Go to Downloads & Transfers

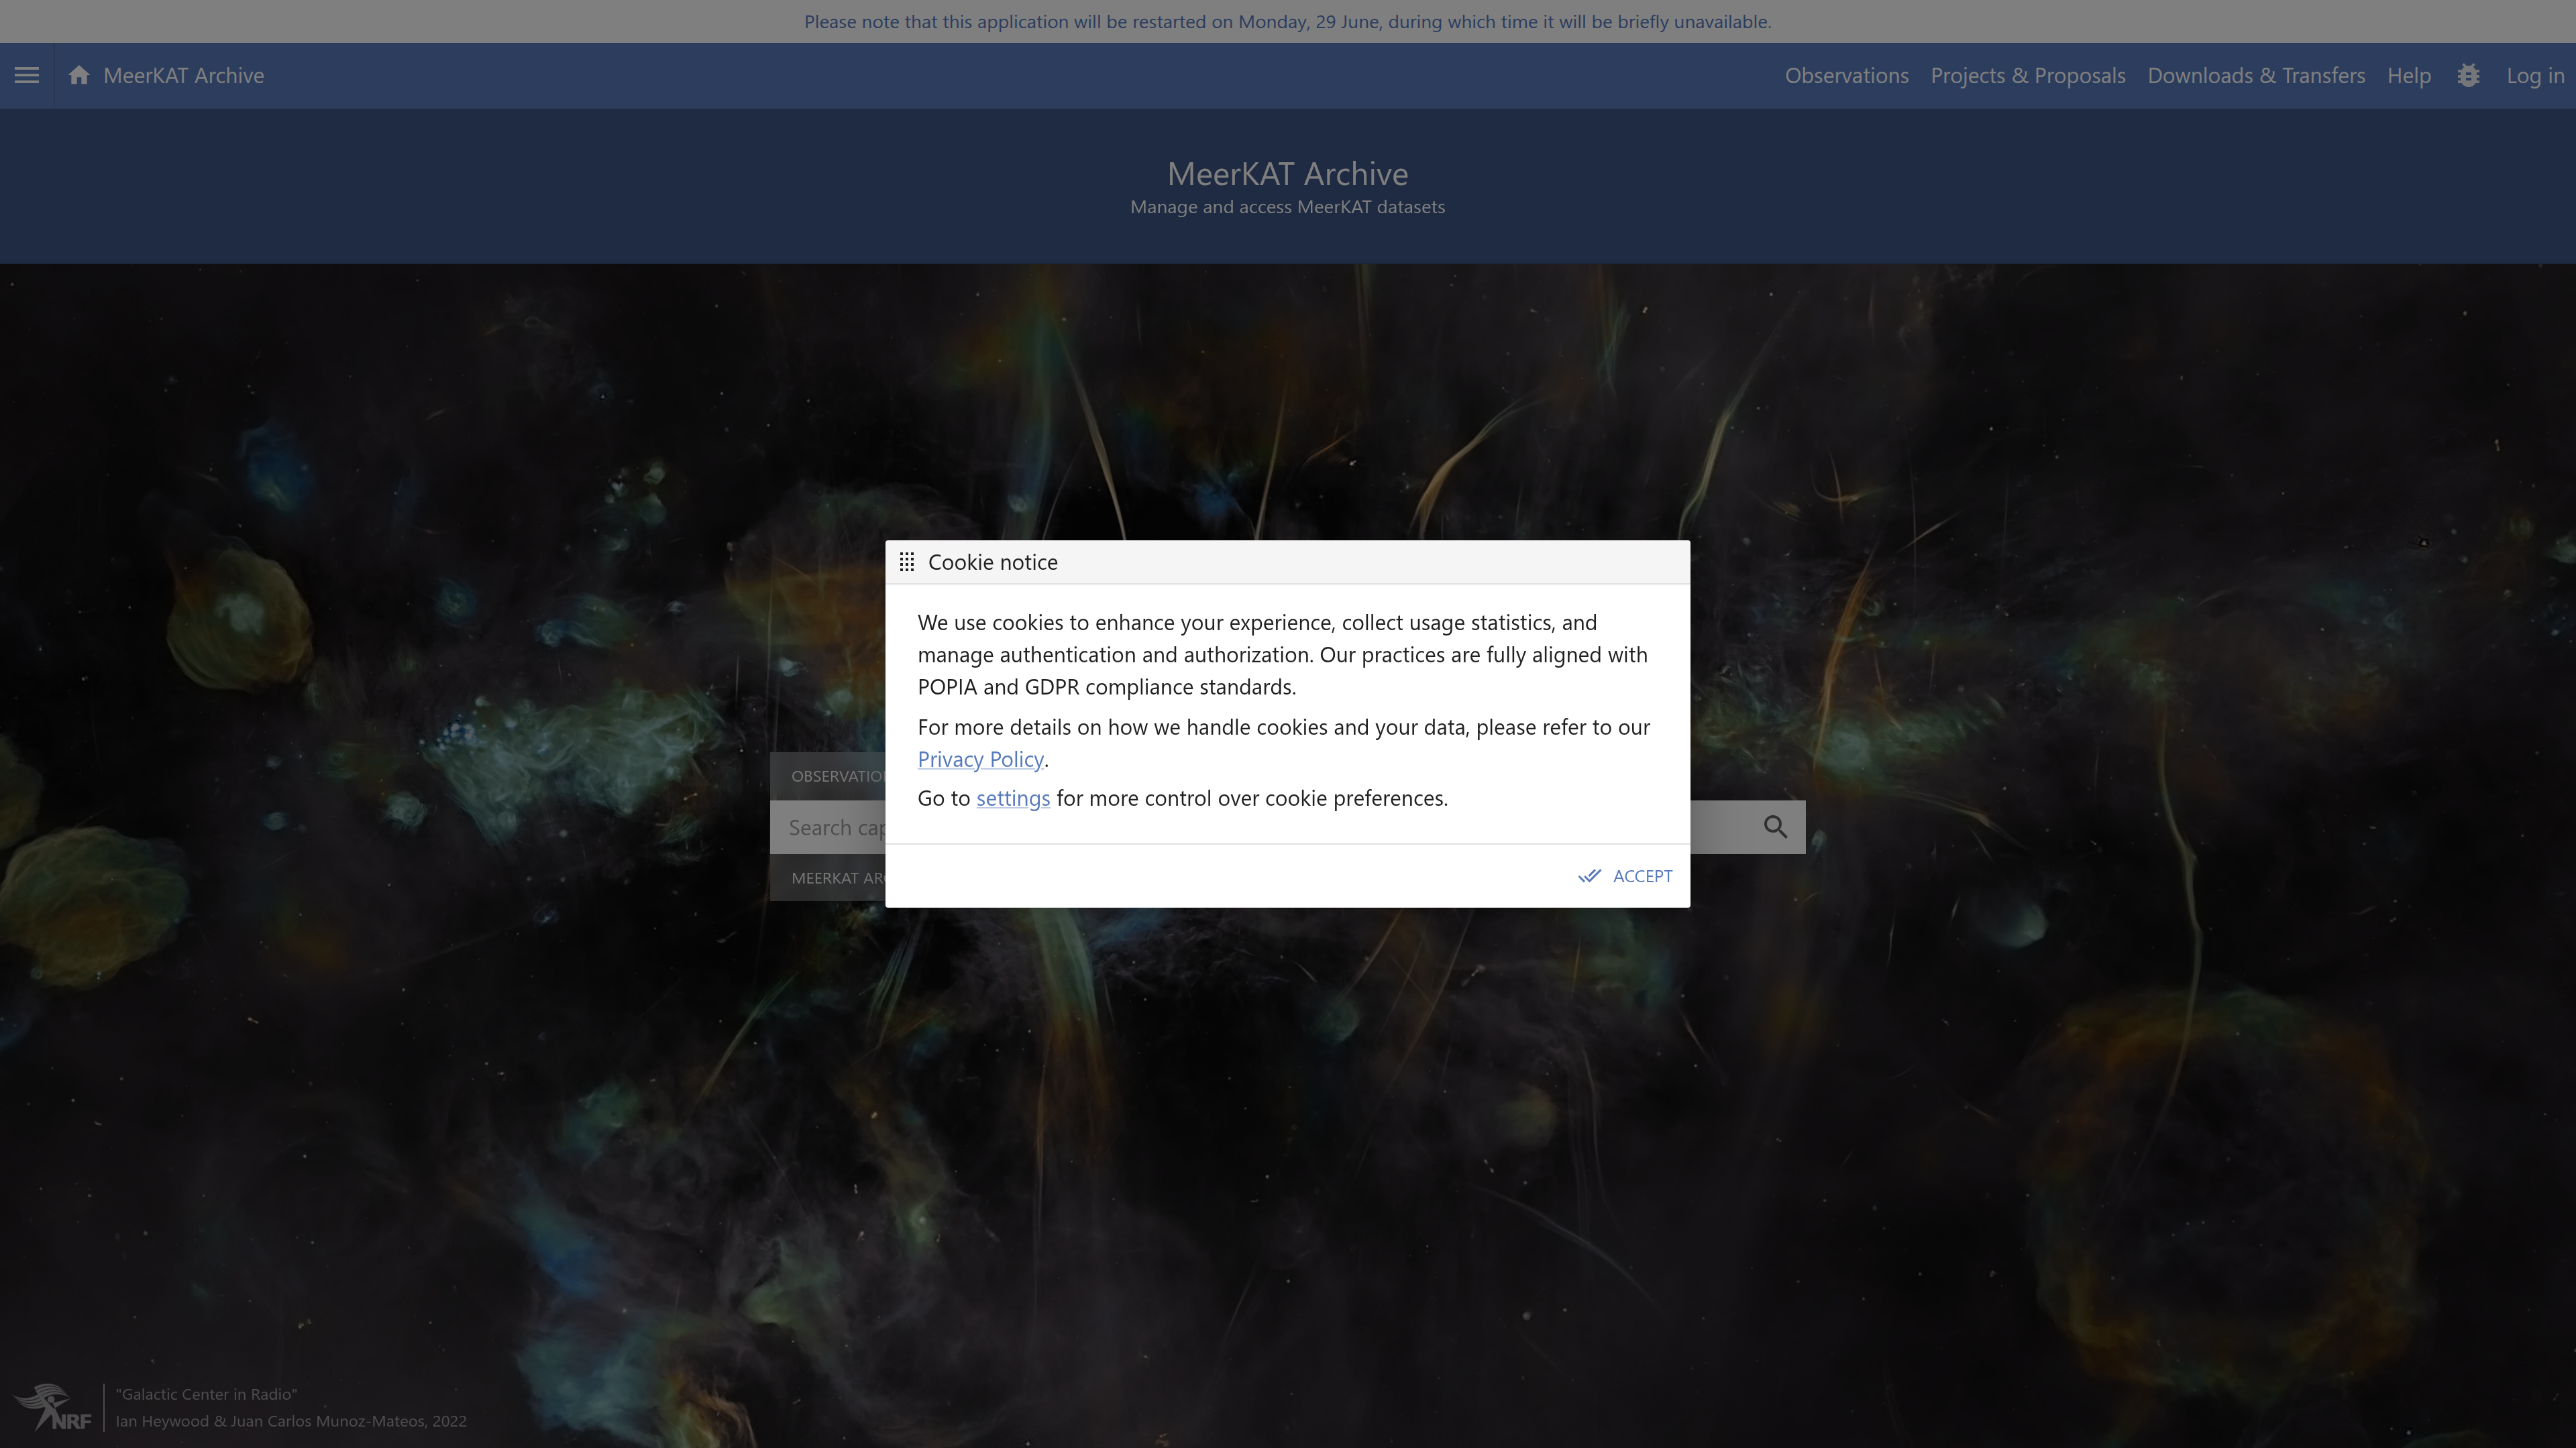point(2256,76)
